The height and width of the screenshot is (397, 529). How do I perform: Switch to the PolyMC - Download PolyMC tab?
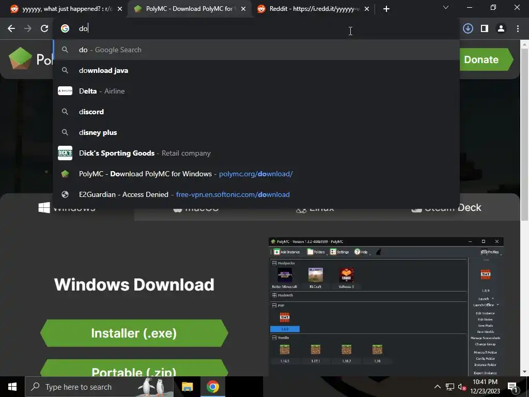189,9
